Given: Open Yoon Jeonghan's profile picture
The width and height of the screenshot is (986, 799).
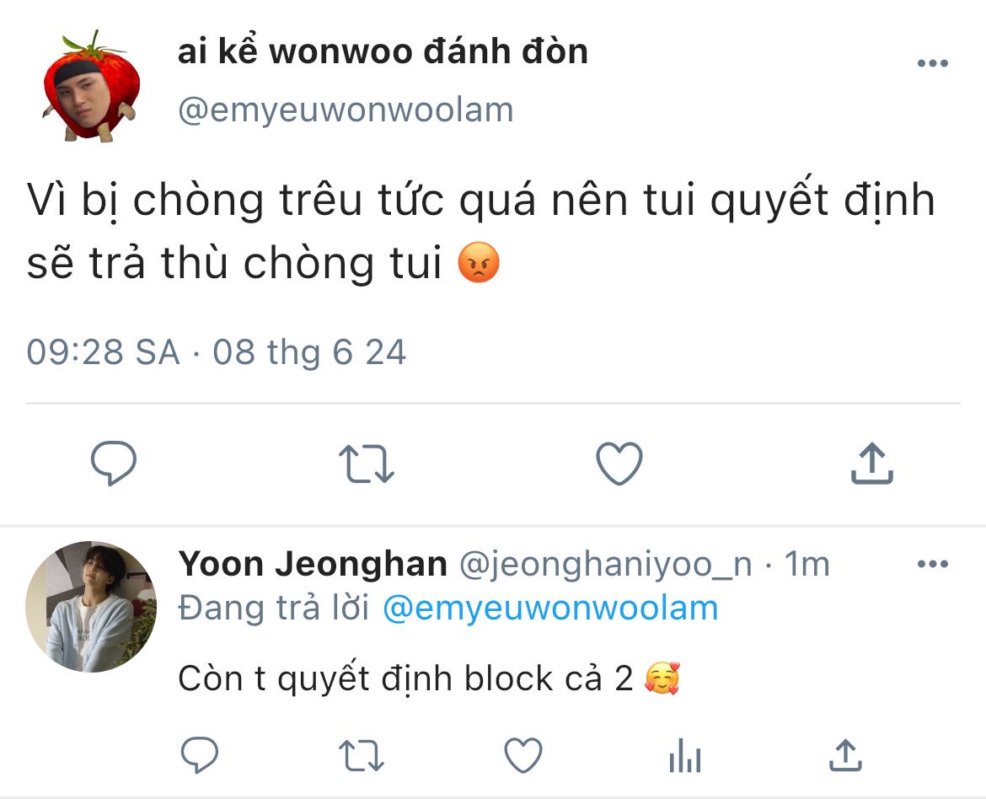Looking at the screenshot, I should [91, 607].
